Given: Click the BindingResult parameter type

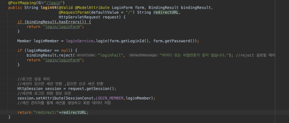Looking at the screenshot, I should (164, 8).
